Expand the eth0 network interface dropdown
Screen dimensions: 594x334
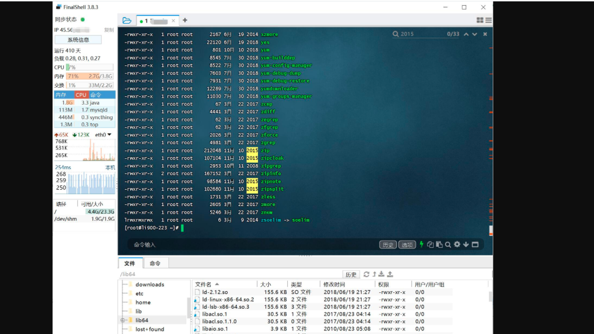coord(109,134)
